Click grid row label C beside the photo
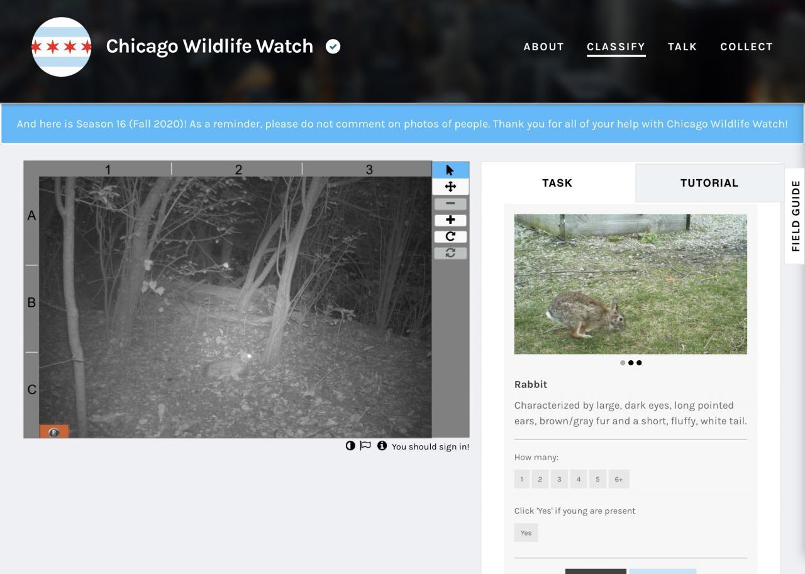The image size is (805, 574). 31,389
